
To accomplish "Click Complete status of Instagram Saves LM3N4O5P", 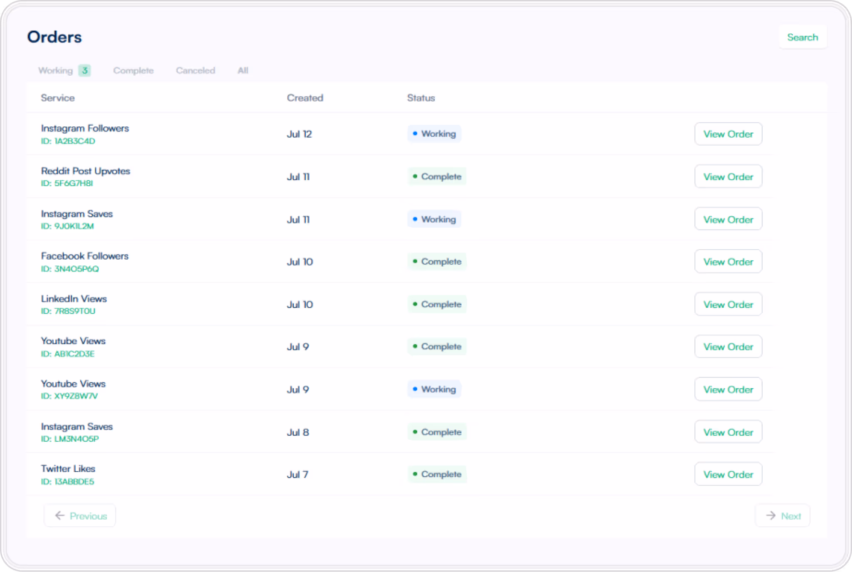I will pos(437,432).
